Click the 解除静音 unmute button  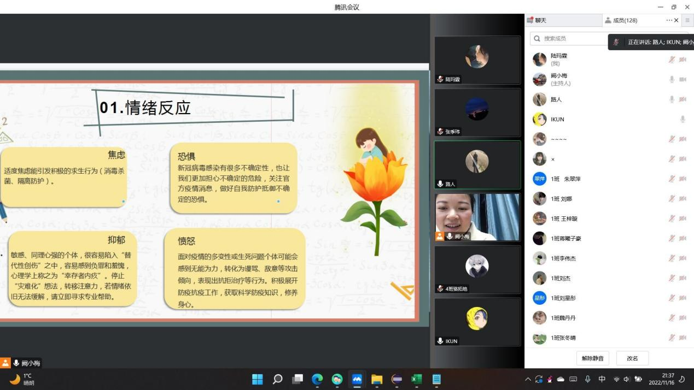(x=592, y=358)
